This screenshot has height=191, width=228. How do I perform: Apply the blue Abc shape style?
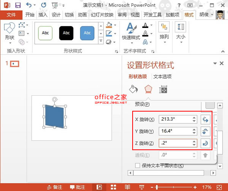click(x=87, y=33)
